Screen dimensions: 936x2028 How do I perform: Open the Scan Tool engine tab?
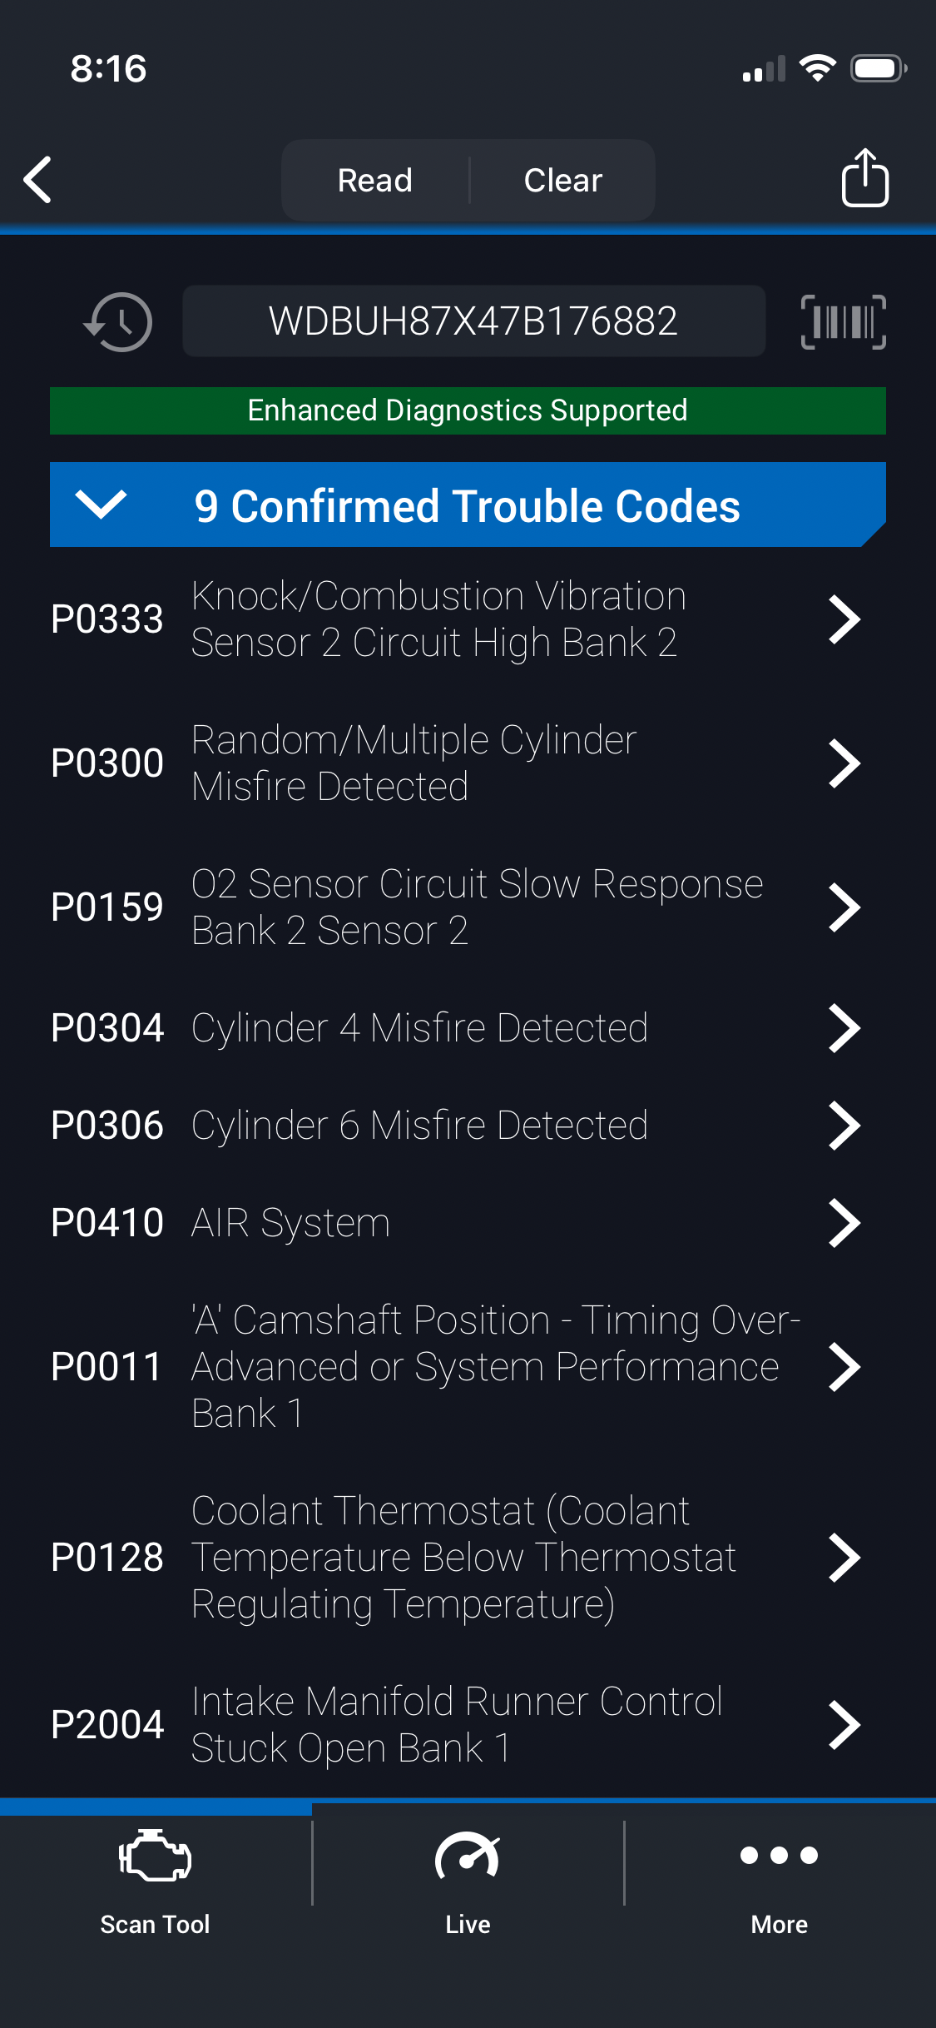tap(156, 1878)
